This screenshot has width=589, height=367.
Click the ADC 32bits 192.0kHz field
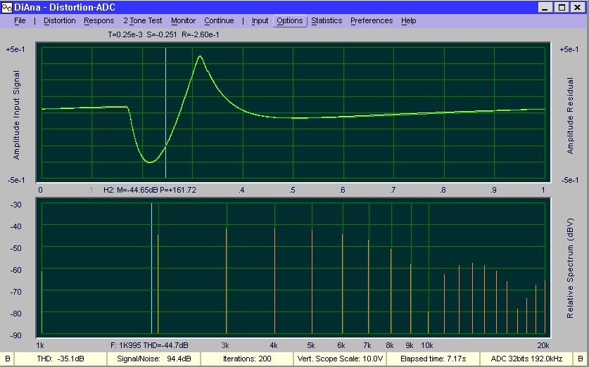(x=526, y=359)
